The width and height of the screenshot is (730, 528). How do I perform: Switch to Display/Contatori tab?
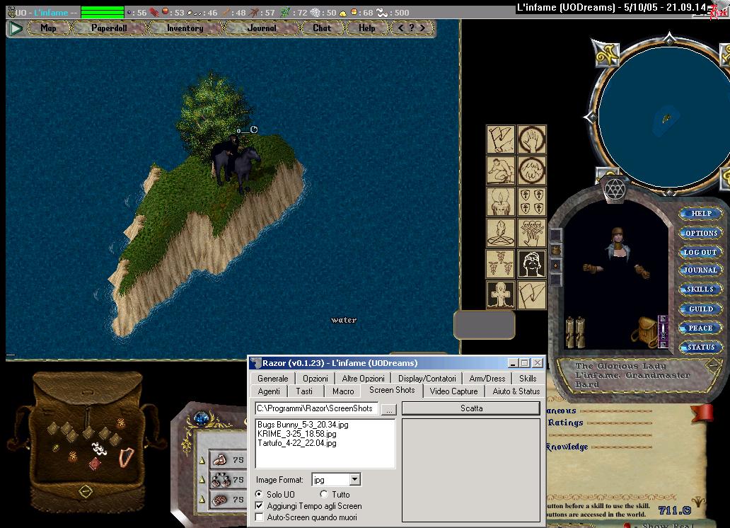click(x=427, y=379)
